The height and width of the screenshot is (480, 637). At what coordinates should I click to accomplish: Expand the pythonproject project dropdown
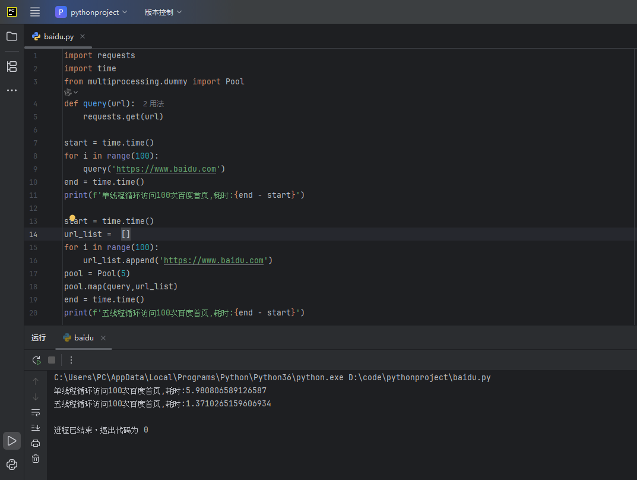(92, 12)
